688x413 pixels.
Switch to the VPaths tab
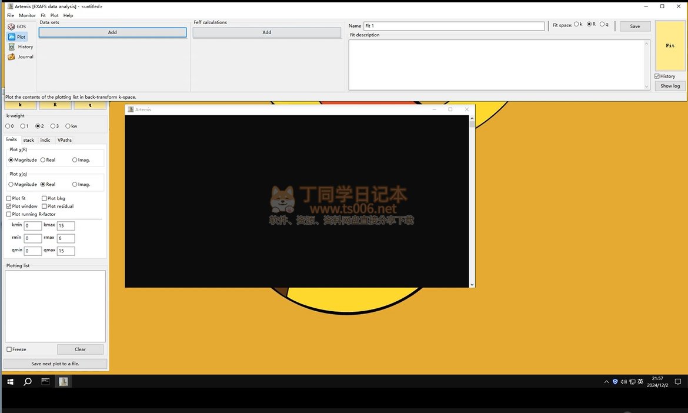(64, 140)
